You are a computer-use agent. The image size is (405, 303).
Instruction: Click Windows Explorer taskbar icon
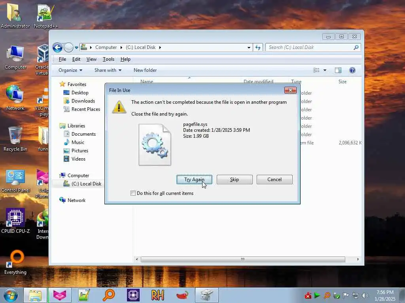pos(35,295)
